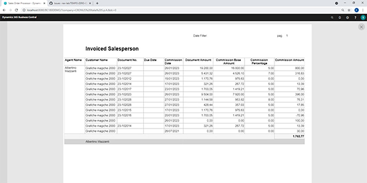Go back to previous page

pyautogui.click(x=4, y=10)
